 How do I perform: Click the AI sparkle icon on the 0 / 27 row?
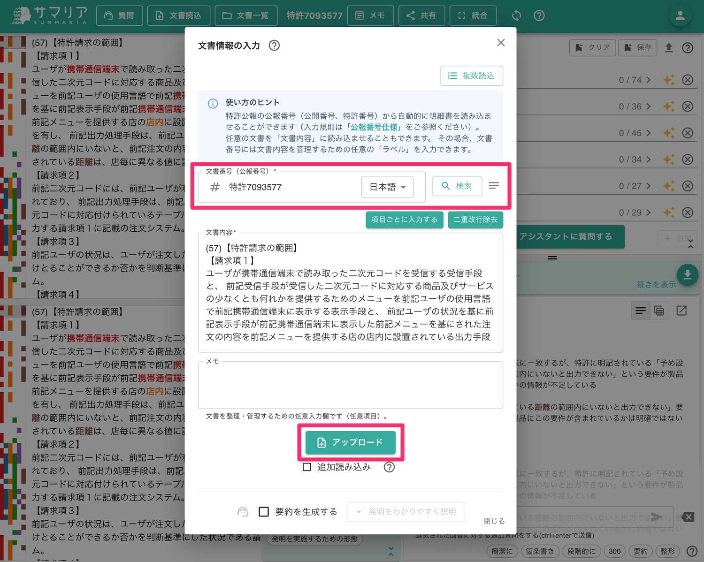[669, 186]
